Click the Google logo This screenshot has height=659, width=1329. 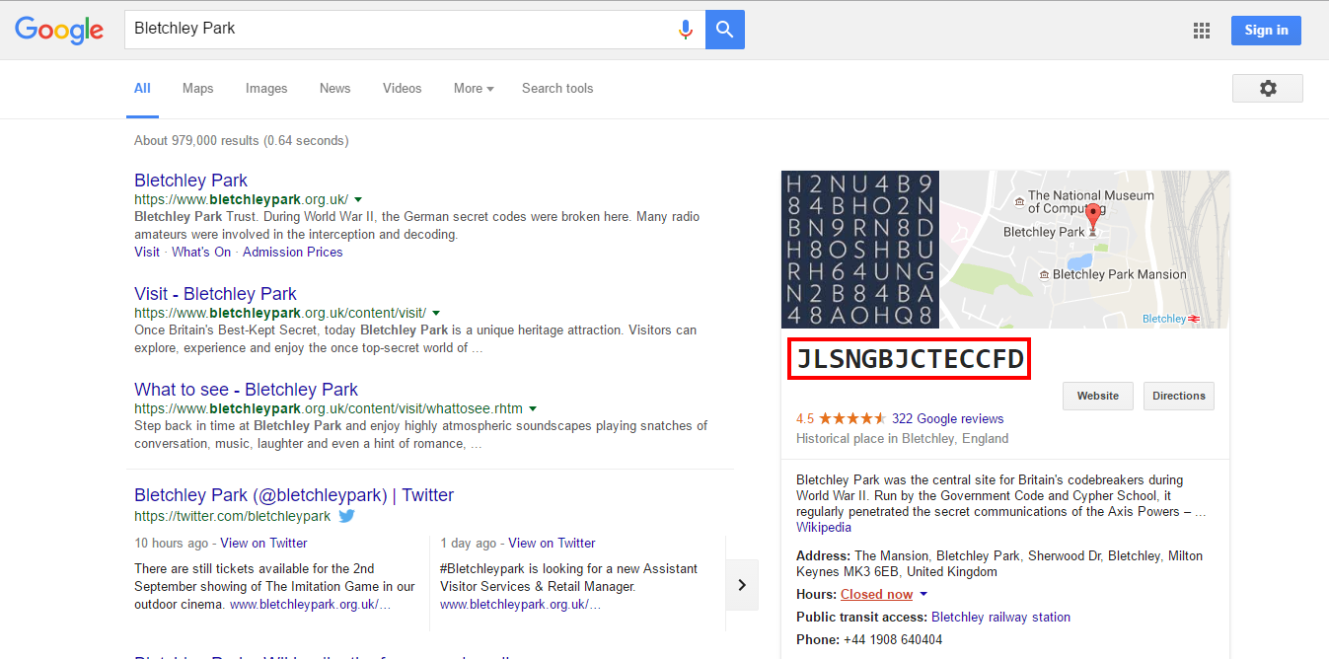coord(59,30)
